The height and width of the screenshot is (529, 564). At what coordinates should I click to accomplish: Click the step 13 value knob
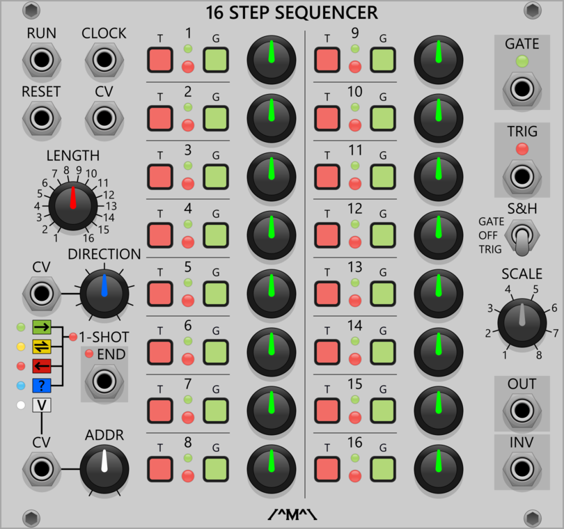[439, 294]
